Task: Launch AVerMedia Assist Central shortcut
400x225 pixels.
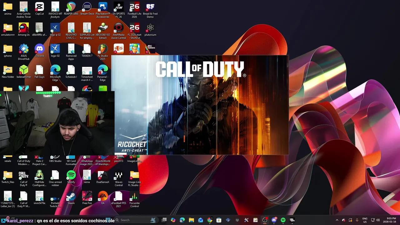Action: tap(119, 31)
